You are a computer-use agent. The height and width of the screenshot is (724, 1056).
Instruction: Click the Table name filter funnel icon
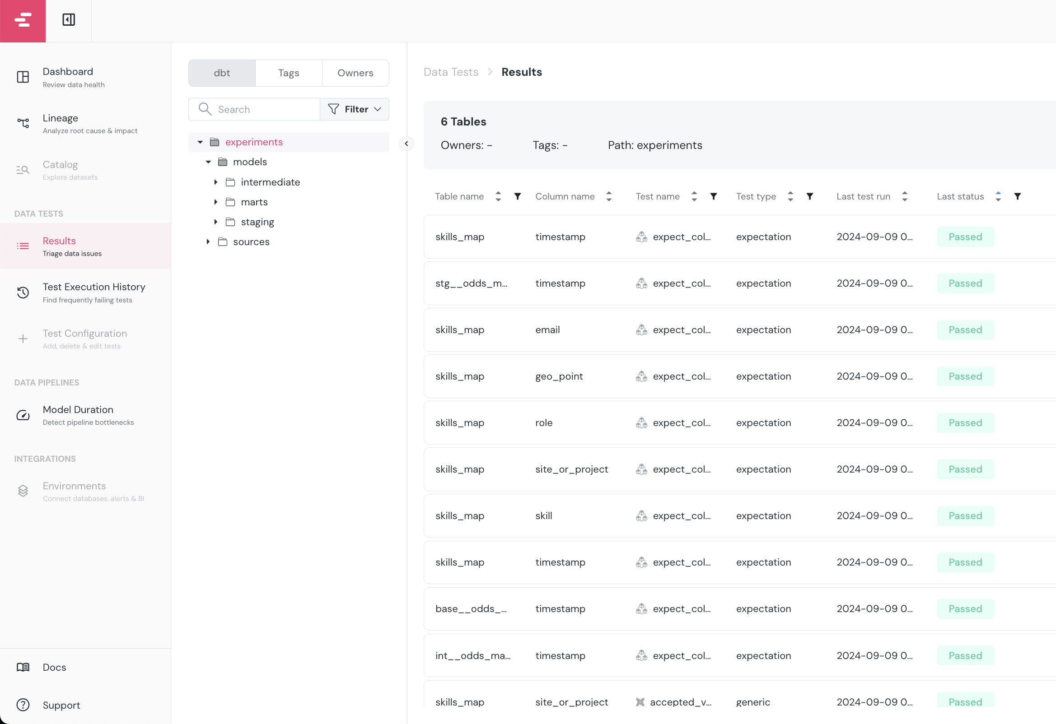(518, 196)
